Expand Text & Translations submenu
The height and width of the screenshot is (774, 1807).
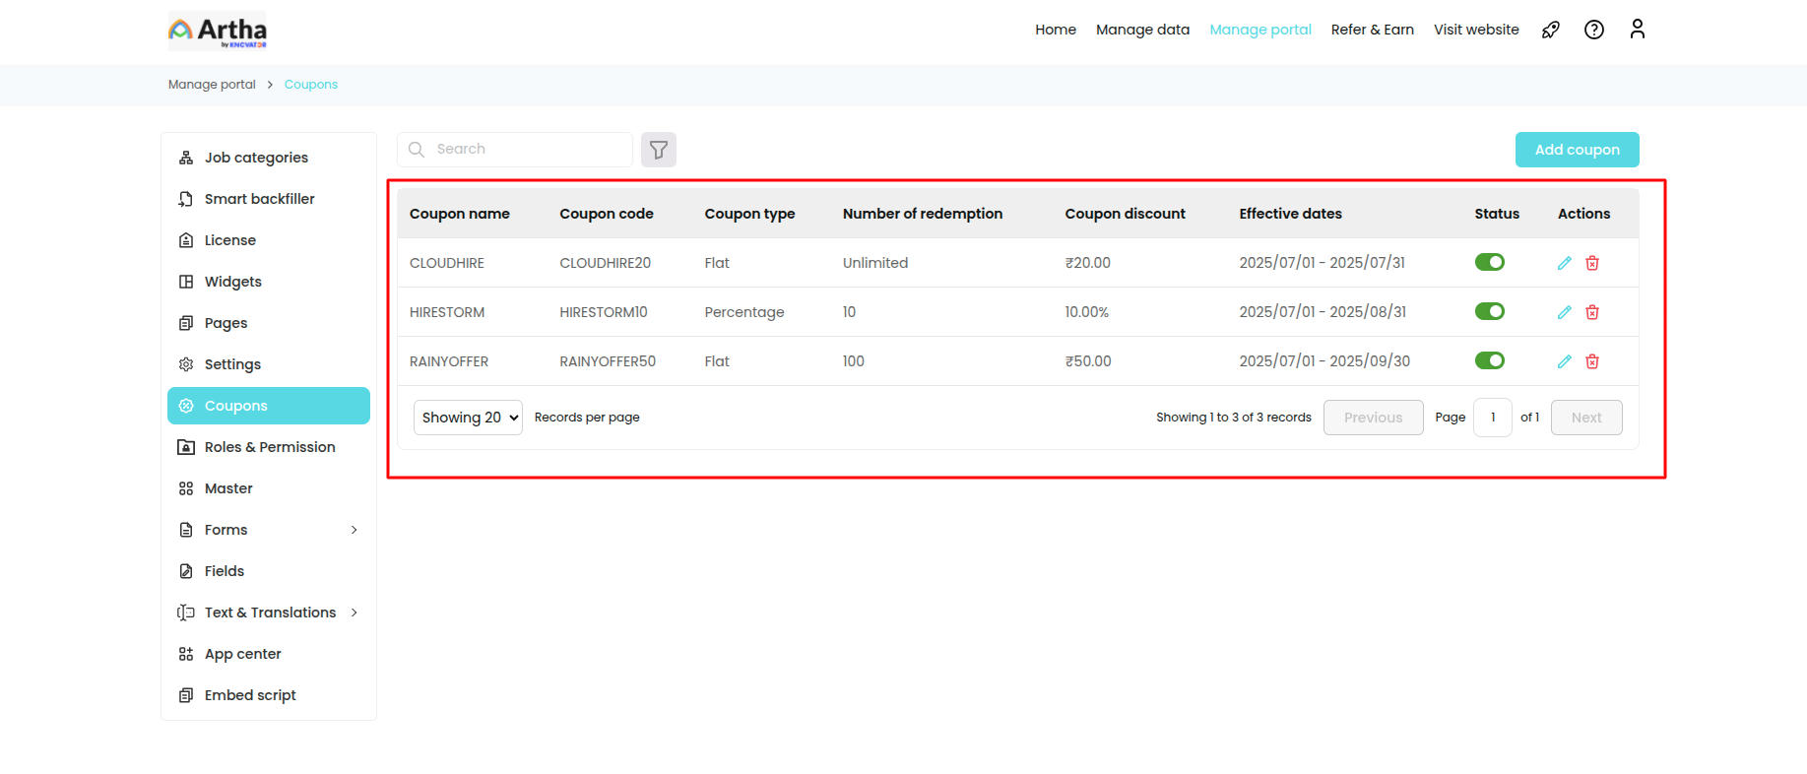(355, 613)
